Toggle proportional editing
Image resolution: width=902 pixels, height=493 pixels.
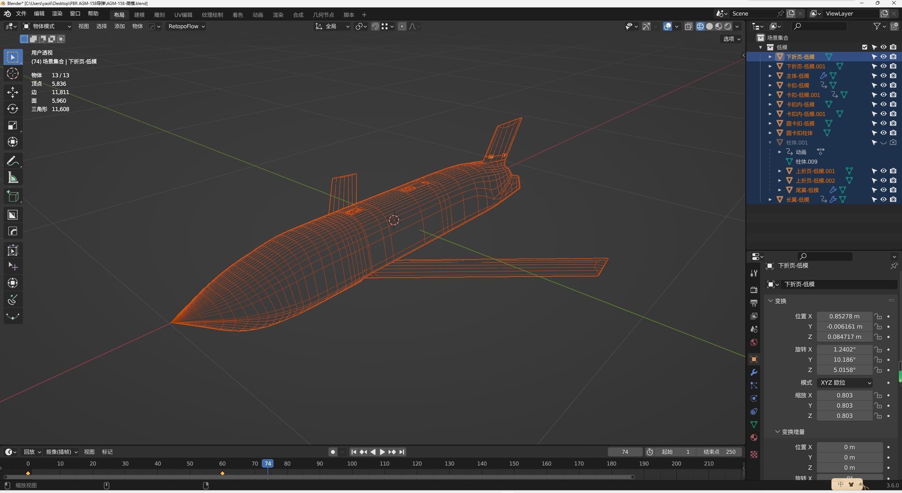coord(402,26)
